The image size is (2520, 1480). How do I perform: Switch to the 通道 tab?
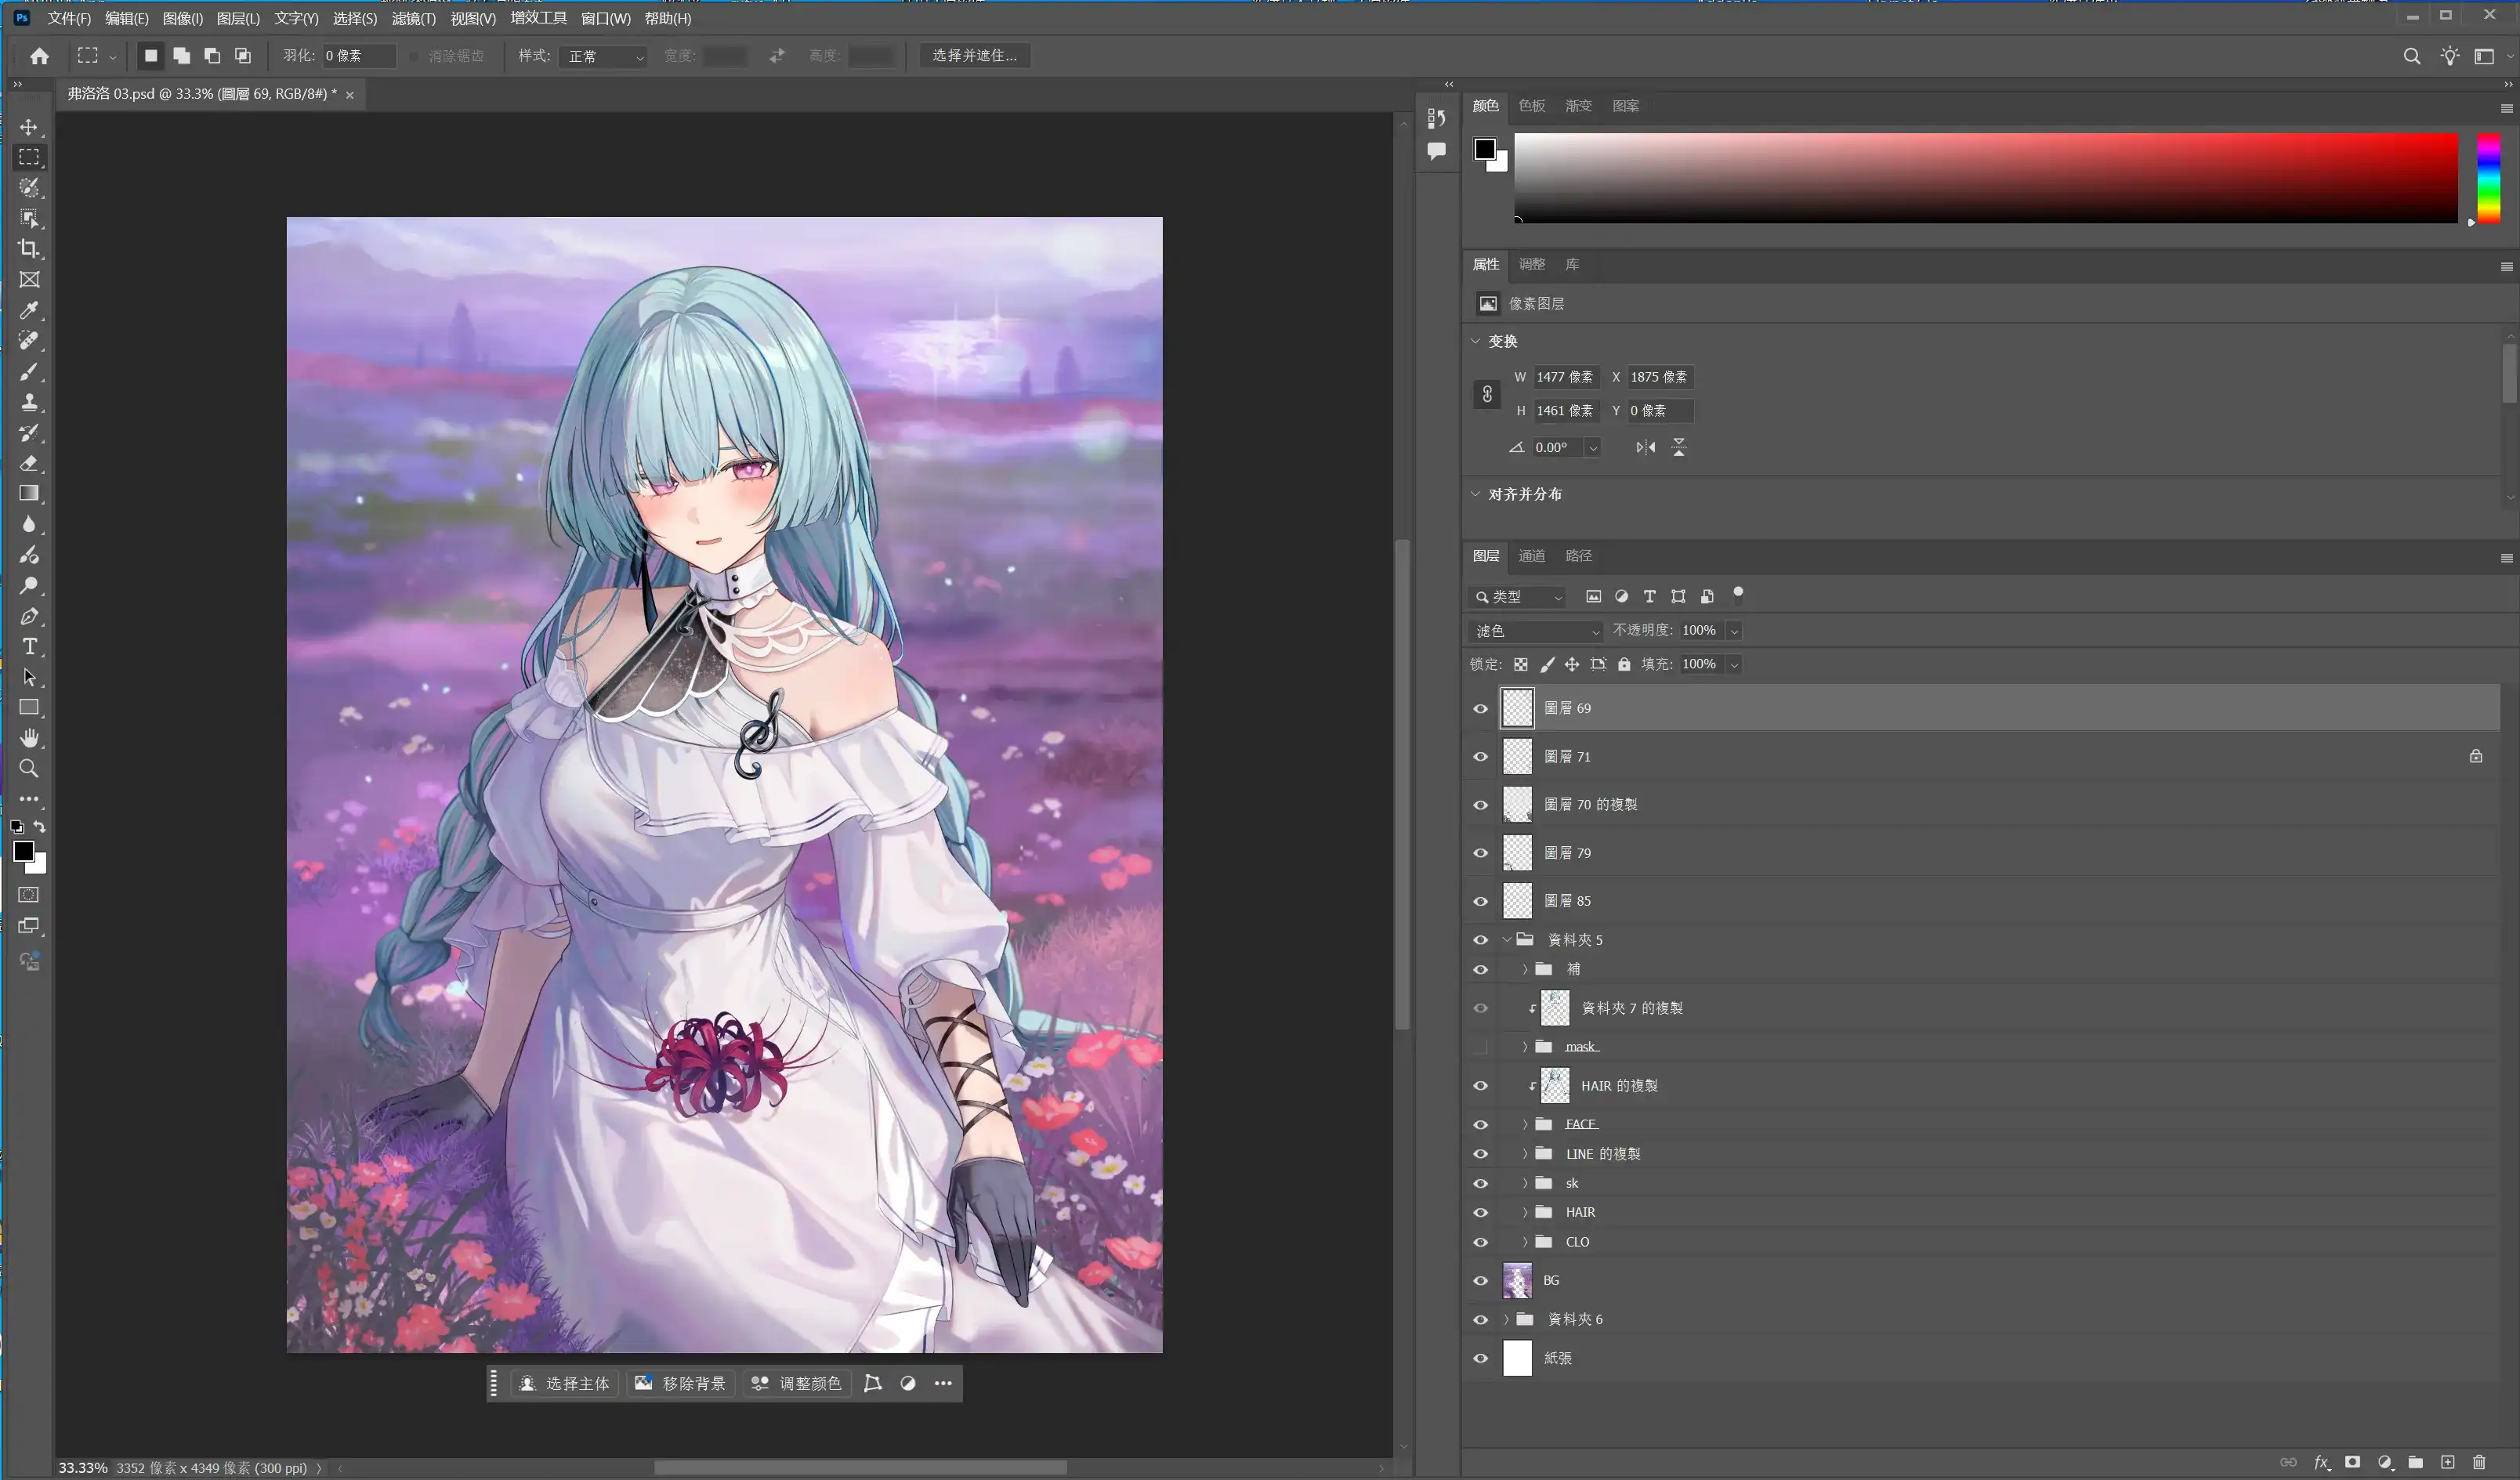(x=1531, y=556)
